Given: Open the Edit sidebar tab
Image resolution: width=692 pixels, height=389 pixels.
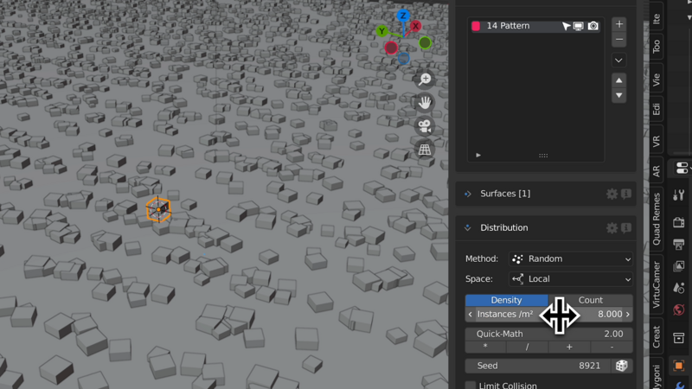Looking at the screenshot, I should point(657,109).
